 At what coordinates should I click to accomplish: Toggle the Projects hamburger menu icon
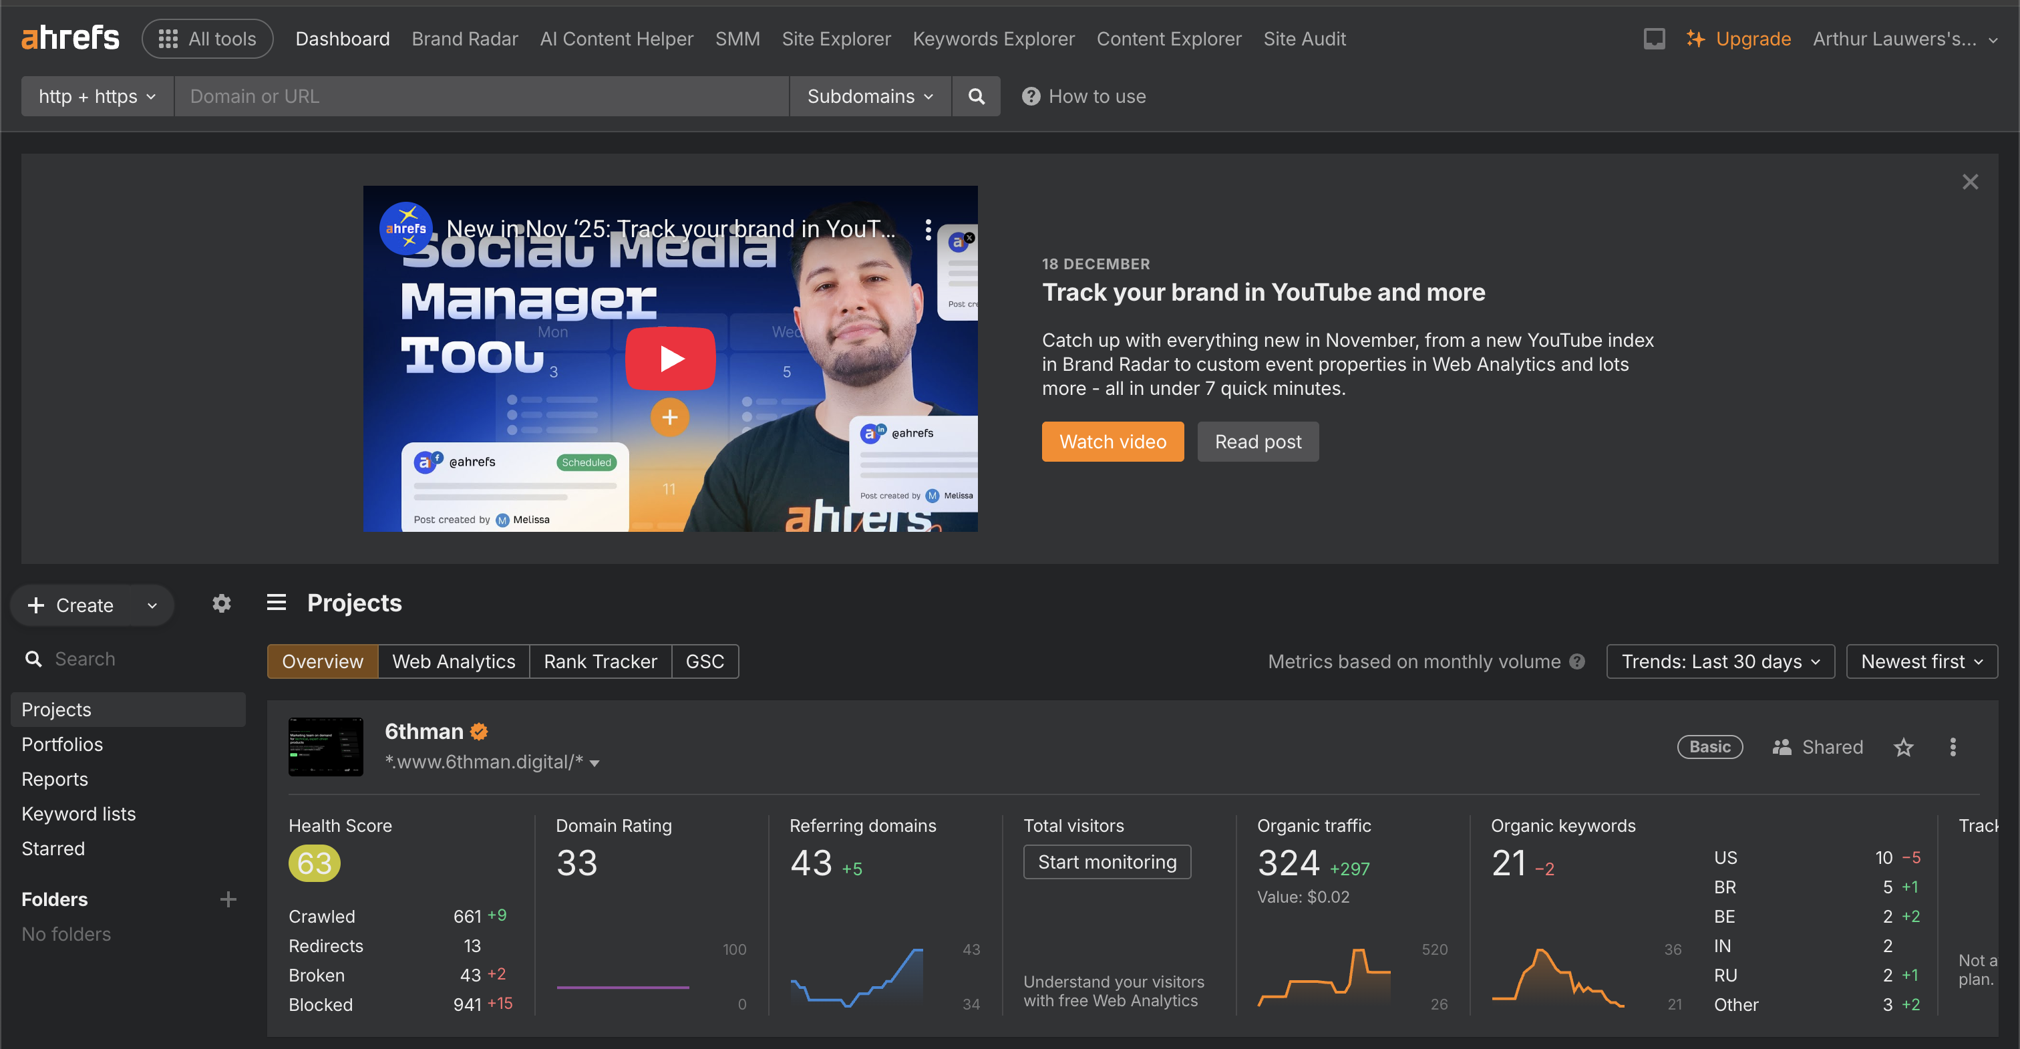click(276, 603)
